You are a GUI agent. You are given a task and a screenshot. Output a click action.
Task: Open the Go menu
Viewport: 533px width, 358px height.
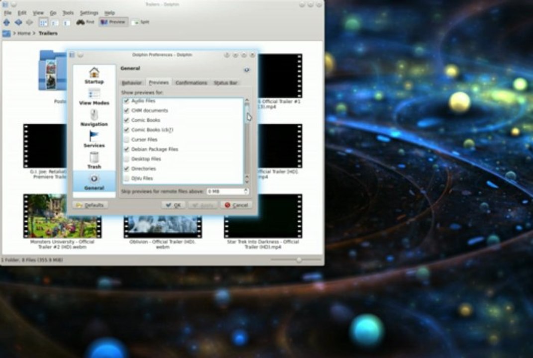click(x=53, y=13)
